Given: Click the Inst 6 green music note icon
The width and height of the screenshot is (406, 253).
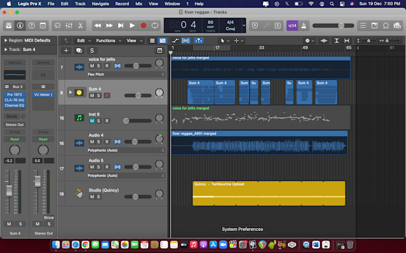Looking at the screenshot, I should click(x=79, y=118).
